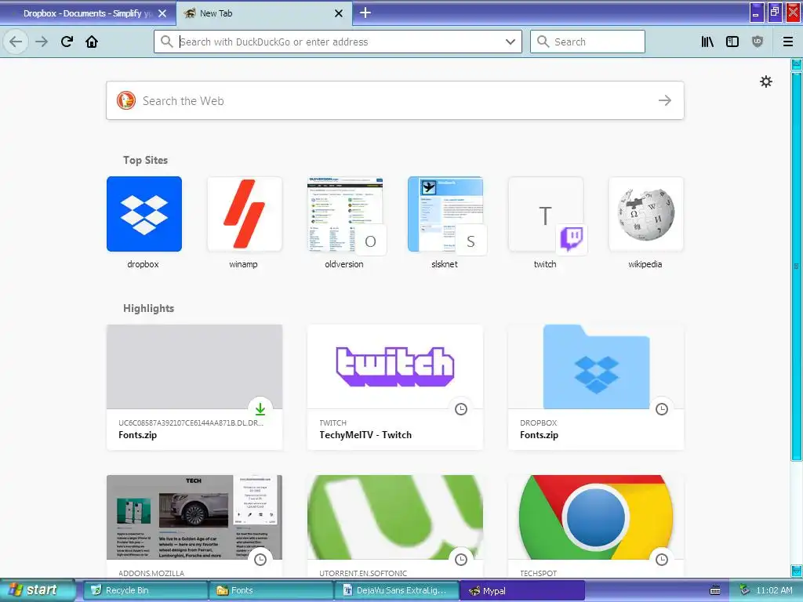This screenshot has width=803, height=602.
Task: Close the Dropbox Documents tab
Action: (x=162, y=13)
